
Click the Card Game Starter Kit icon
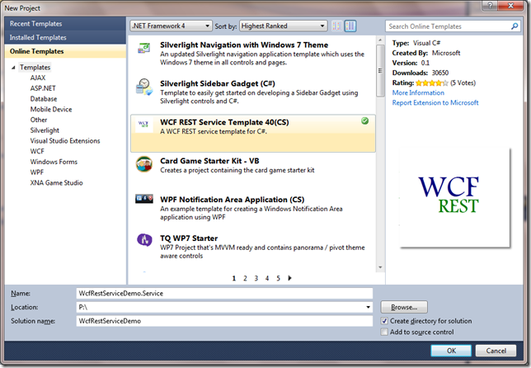coord(144,164)
